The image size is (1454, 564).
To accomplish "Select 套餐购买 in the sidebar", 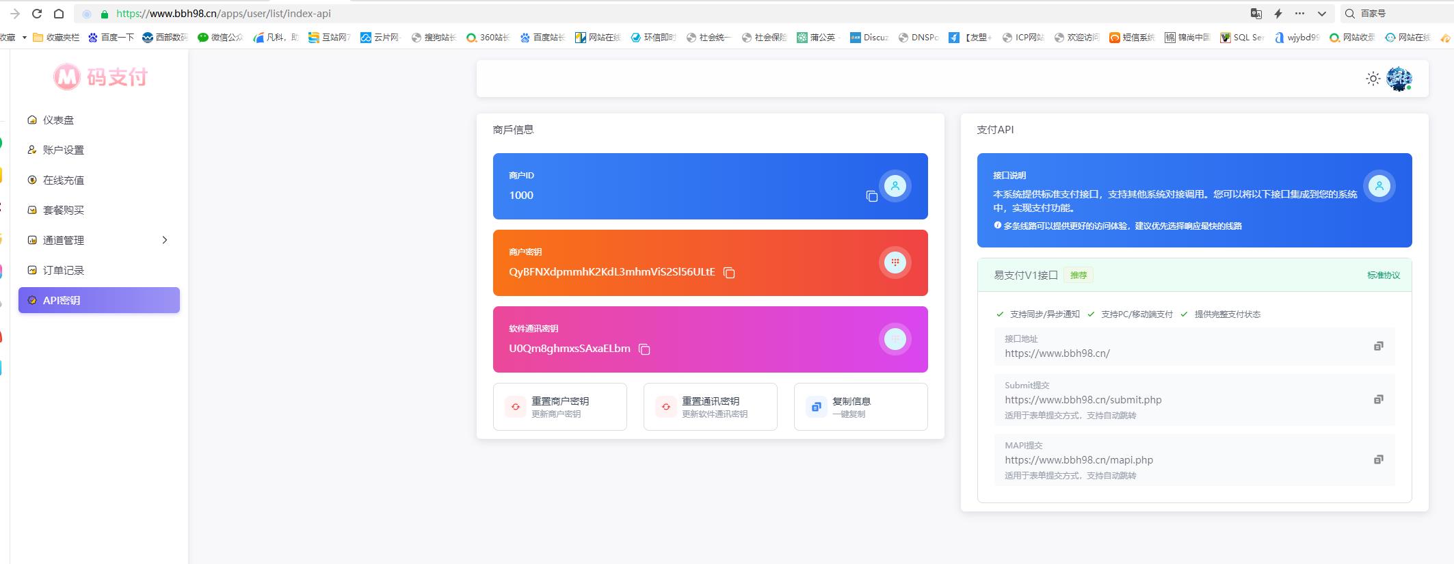I will tap(63, 211).
